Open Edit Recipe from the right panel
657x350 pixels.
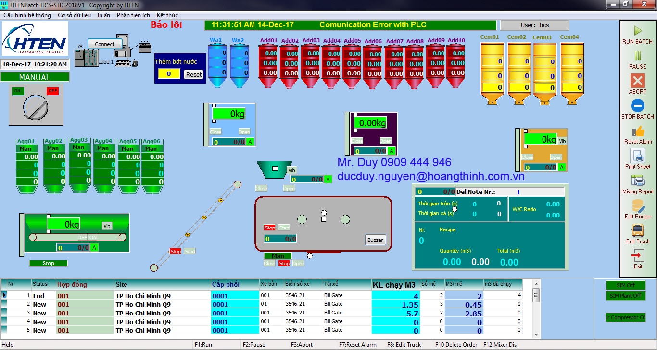tap(638, 206)
